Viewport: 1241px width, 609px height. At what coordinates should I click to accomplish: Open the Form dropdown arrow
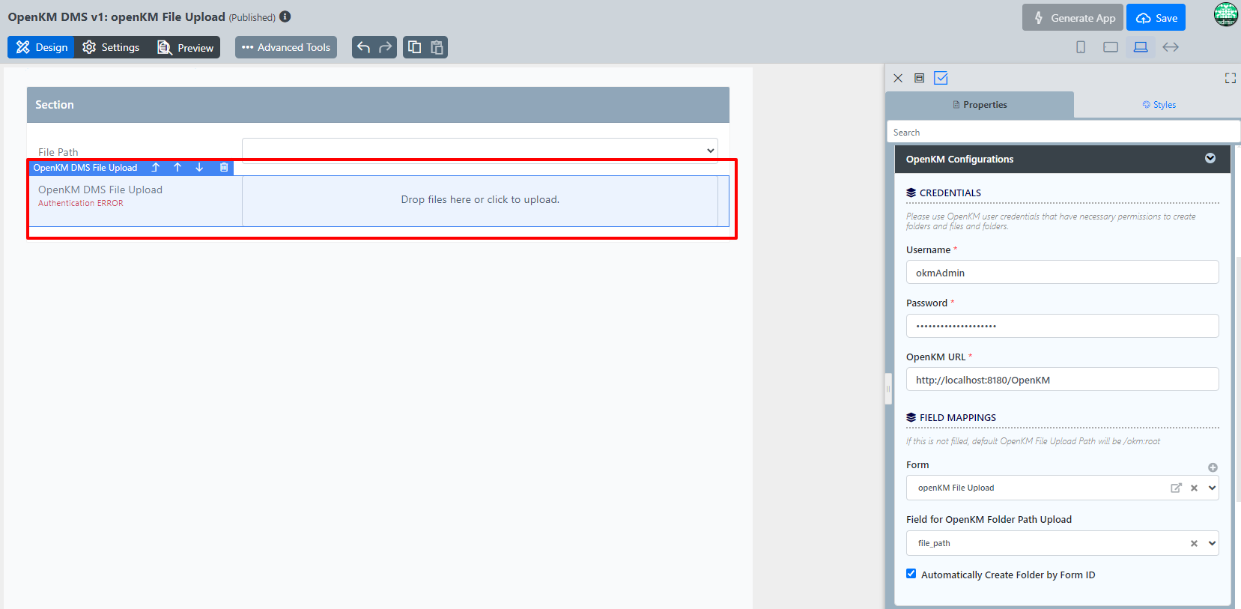pos(1212,488)
